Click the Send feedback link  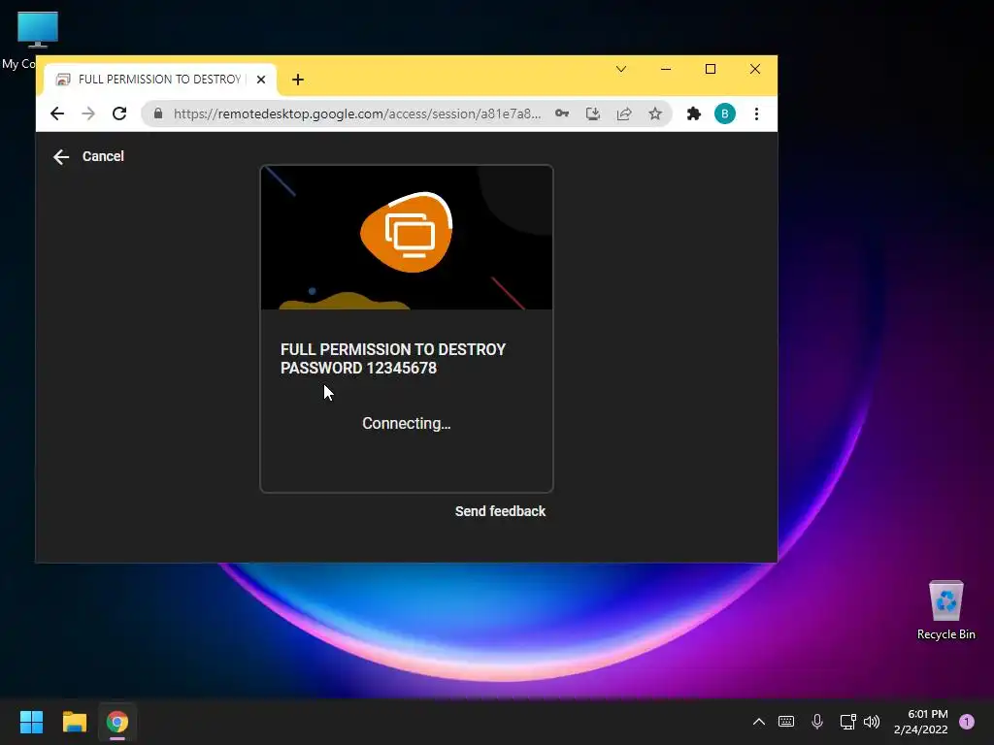click(x=500, y=511)
